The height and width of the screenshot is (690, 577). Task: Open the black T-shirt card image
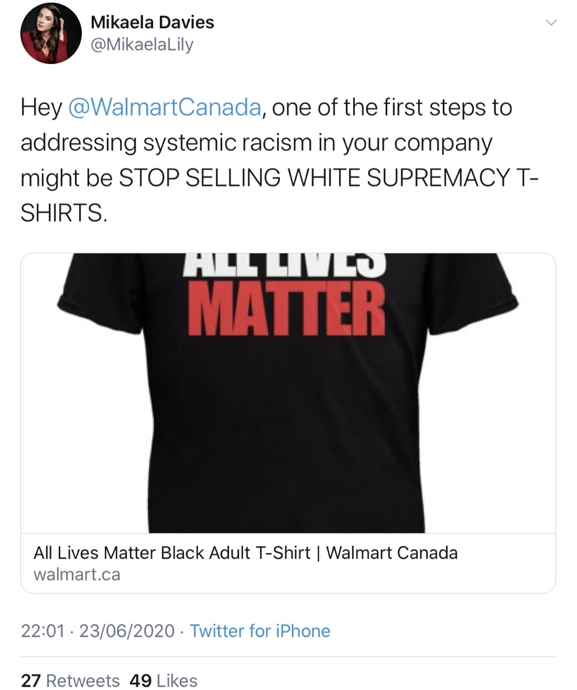click(288, 393)
